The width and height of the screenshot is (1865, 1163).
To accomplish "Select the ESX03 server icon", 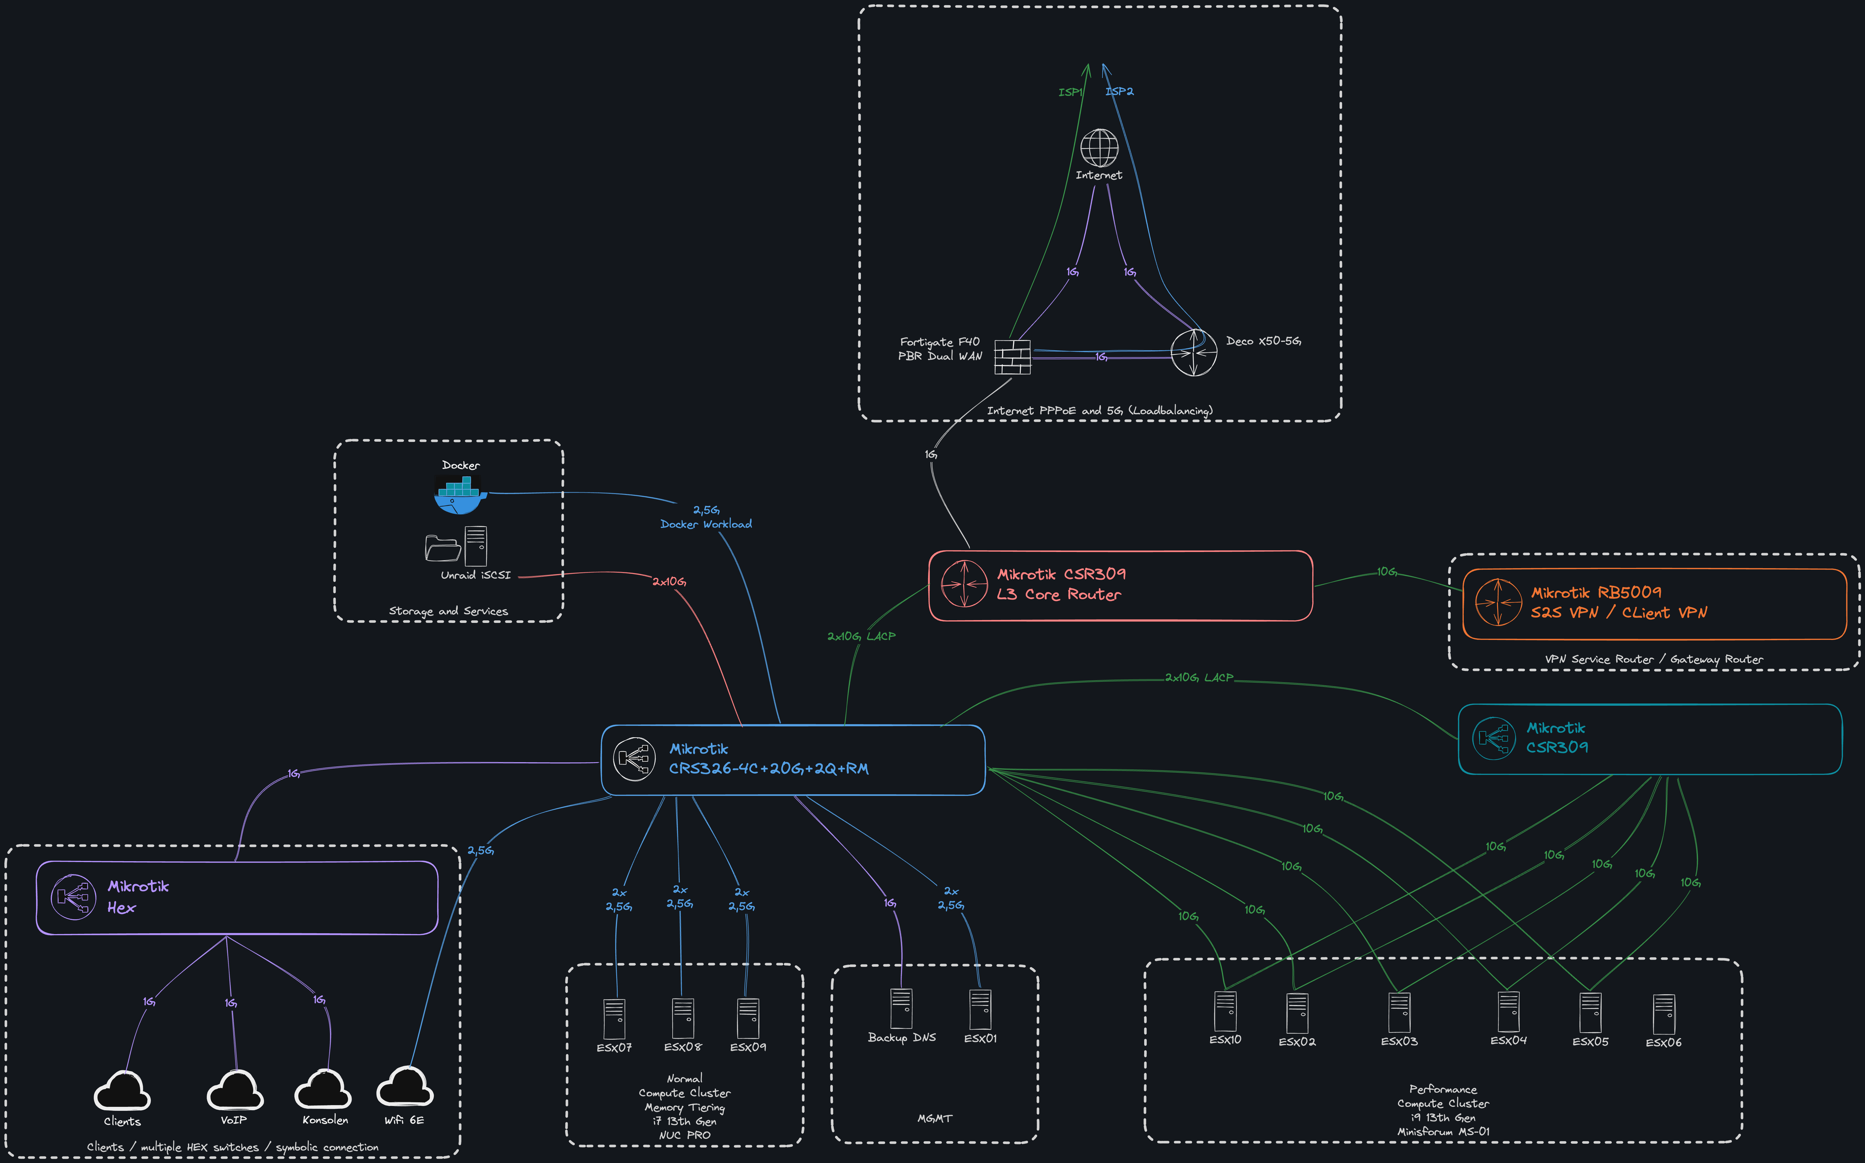I will [1399, 1013].
